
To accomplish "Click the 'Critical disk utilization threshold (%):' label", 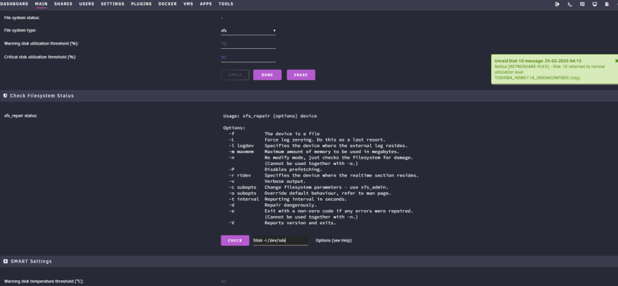I will [40, 57].
